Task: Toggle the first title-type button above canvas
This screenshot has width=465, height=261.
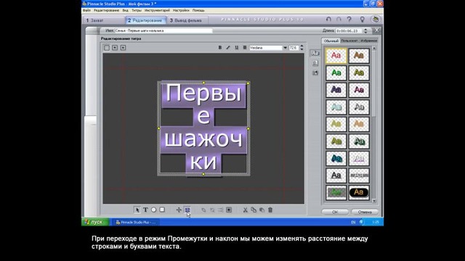Action: point(107,48)
